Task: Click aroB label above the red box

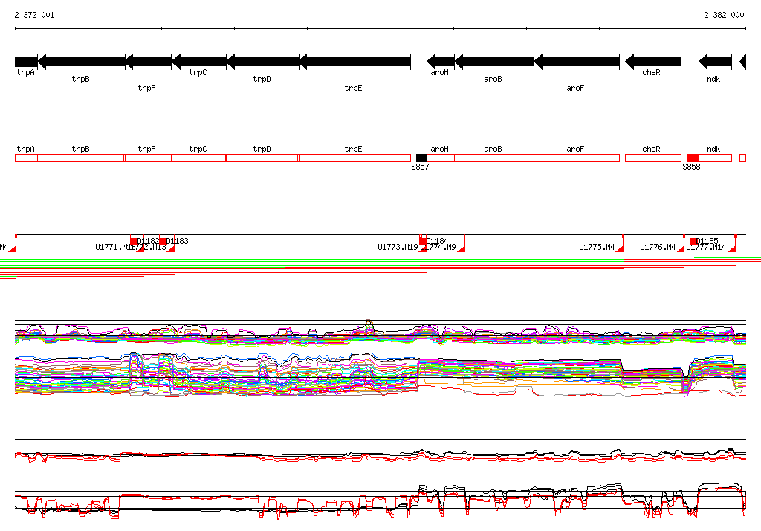Action: coord(493,149)
